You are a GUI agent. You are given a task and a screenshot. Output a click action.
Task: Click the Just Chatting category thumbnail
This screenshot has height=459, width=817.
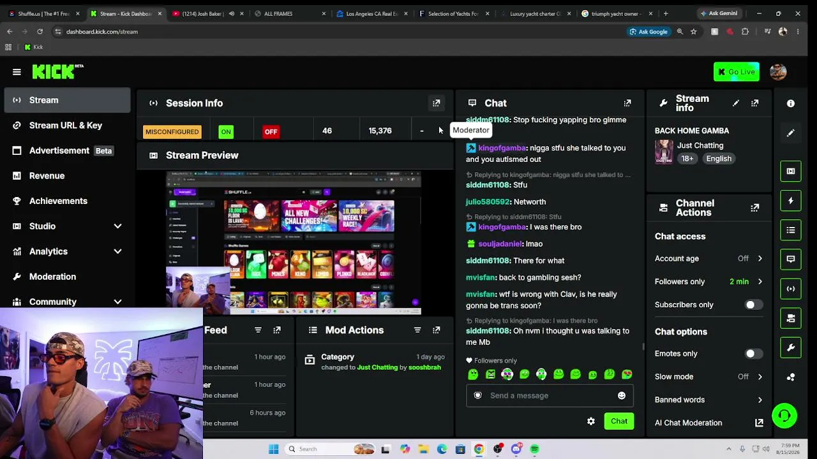pos(664,152)
